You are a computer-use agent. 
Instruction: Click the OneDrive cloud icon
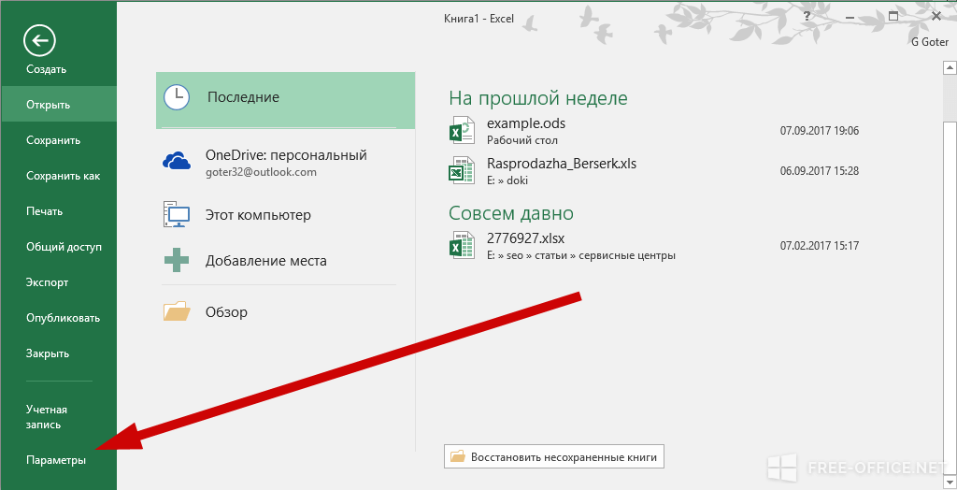[177, 161]
